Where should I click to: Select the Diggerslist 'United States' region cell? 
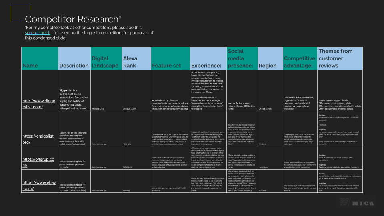[x=270, y=91]
